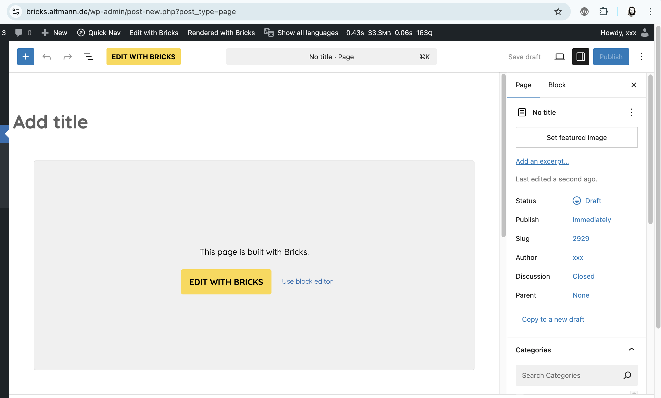Toggle the settings sidebar panel icon

[x=580, y=57]
